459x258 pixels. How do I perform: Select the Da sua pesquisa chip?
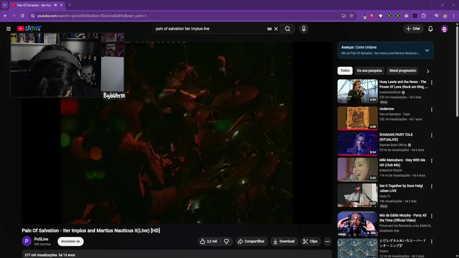pos(369,71)
